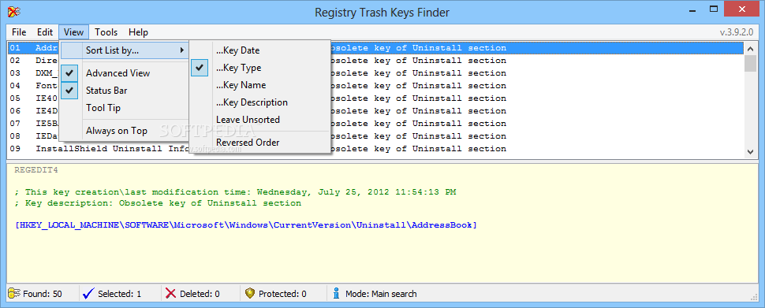This screenshot has width=765, height=308.
Task: Select list row 02
Action: (375, 61)
